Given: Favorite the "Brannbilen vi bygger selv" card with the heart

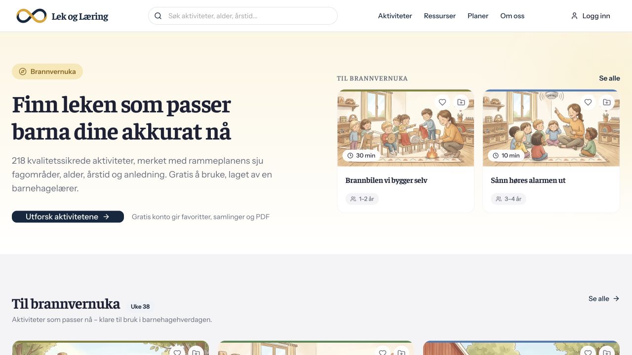Looking at the screenshot, I should 442,102.
